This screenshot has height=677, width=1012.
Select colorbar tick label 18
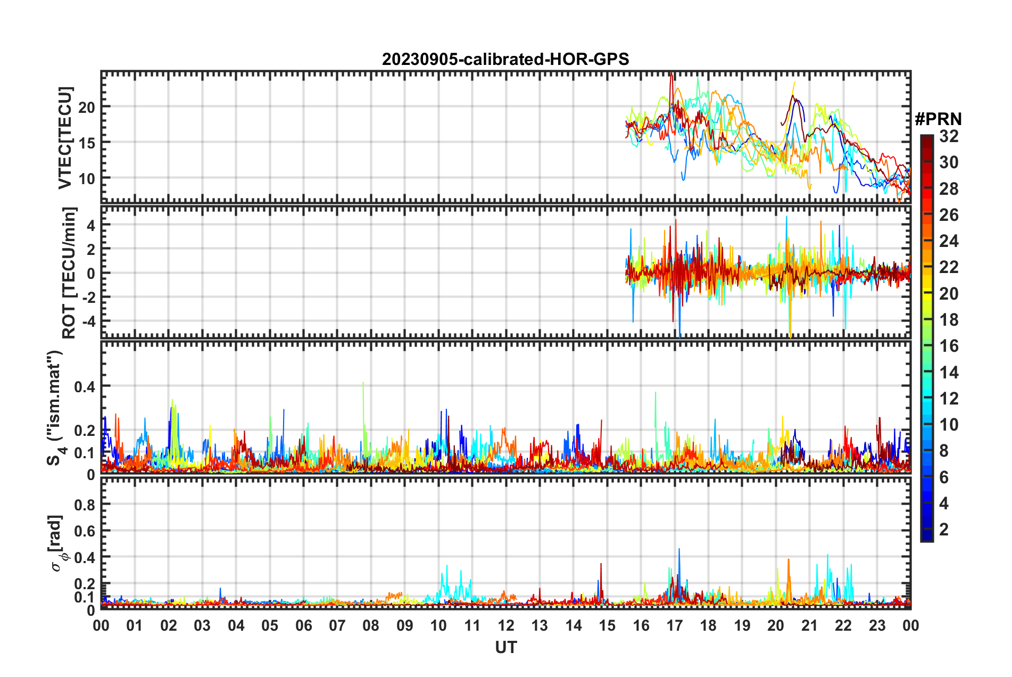949,320
